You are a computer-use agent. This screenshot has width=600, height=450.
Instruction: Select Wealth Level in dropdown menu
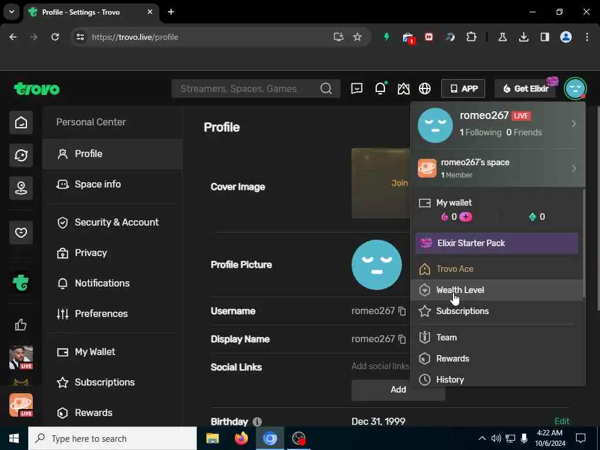[497, 290]
